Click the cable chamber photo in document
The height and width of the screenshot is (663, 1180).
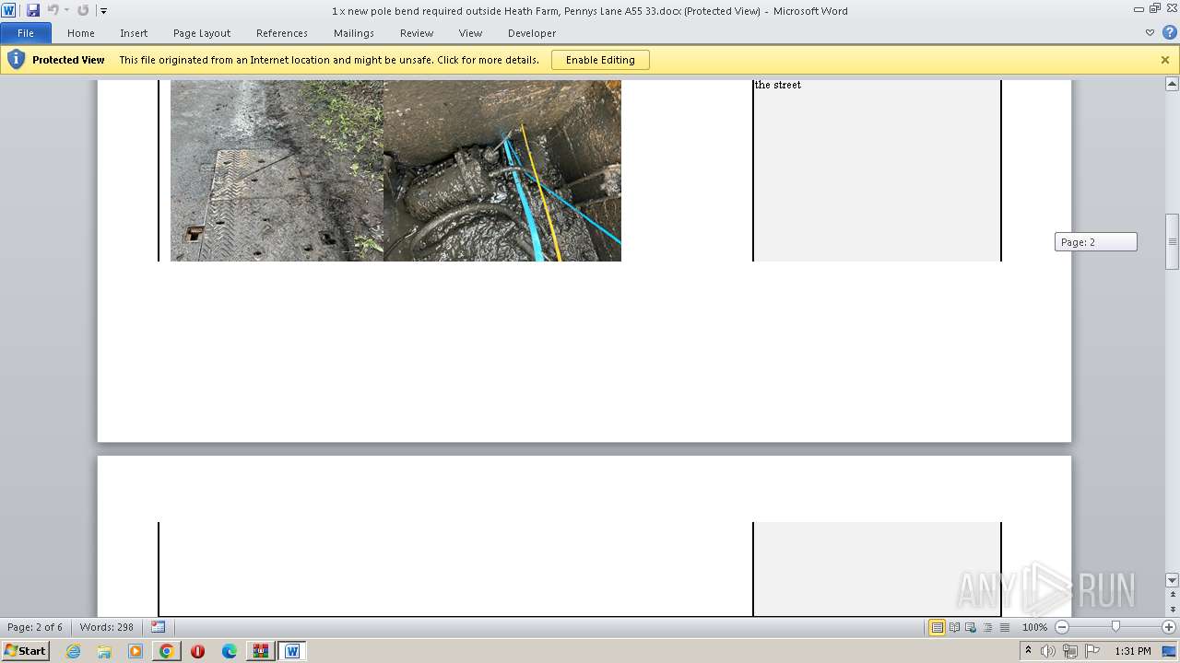pos(502,170)
